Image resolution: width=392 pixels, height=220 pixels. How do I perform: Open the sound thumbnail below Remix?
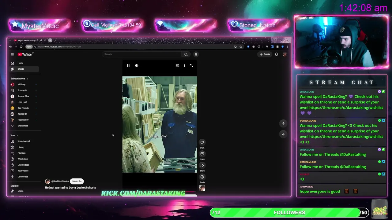click(202, 188)
